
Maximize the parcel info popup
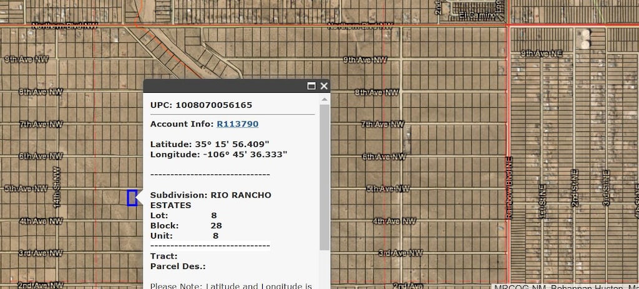coord(311,86)
